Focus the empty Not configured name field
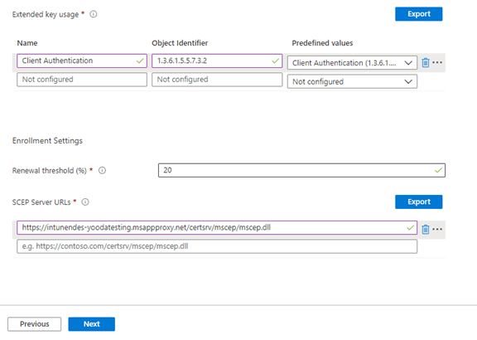The height and width of the screenshot is (340, 477). [82, 80]
